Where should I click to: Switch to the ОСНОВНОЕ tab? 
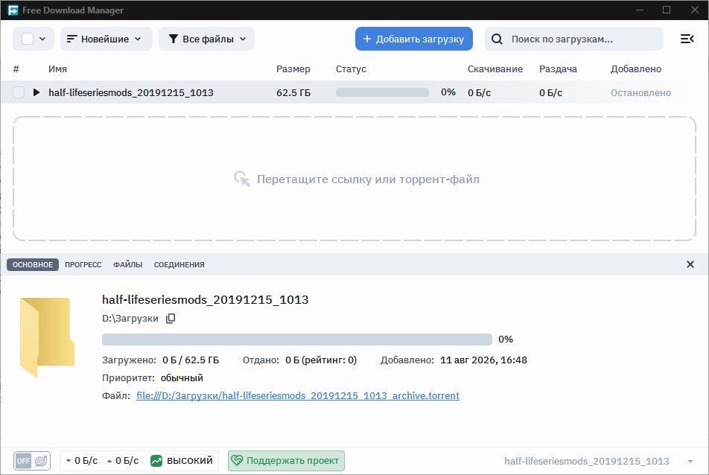click(x=33, y=264)
